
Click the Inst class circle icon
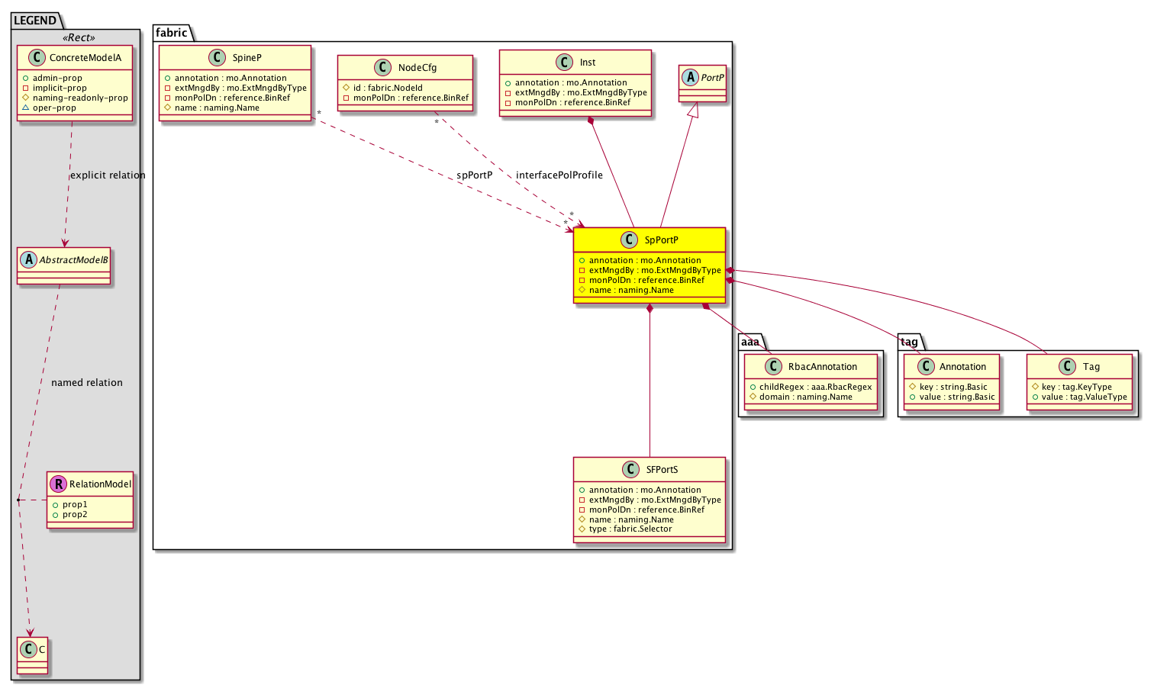pyautogui.click(x=564, y=63)
